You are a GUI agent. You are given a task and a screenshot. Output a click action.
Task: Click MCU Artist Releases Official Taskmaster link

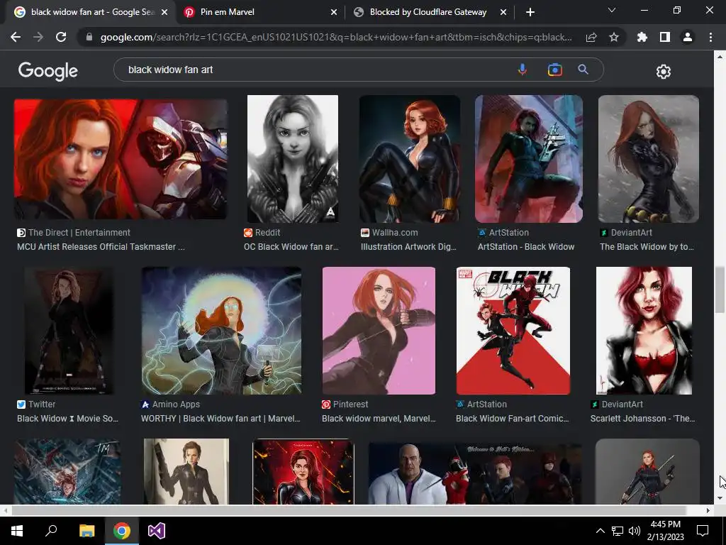(101, 247)
